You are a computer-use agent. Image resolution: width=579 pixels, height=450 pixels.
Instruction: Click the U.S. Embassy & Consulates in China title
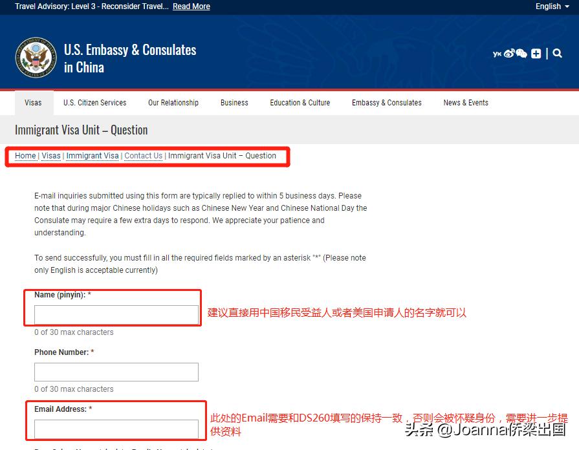130,58
